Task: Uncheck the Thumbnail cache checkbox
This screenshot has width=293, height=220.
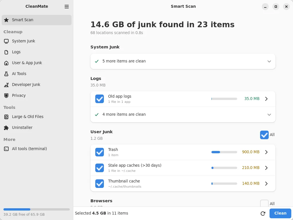Action: coord(99,184)
